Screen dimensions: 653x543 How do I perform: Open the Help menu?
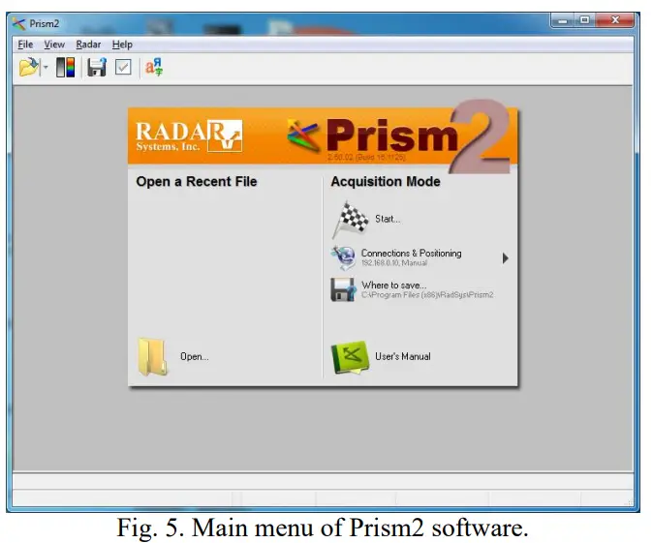122,45
